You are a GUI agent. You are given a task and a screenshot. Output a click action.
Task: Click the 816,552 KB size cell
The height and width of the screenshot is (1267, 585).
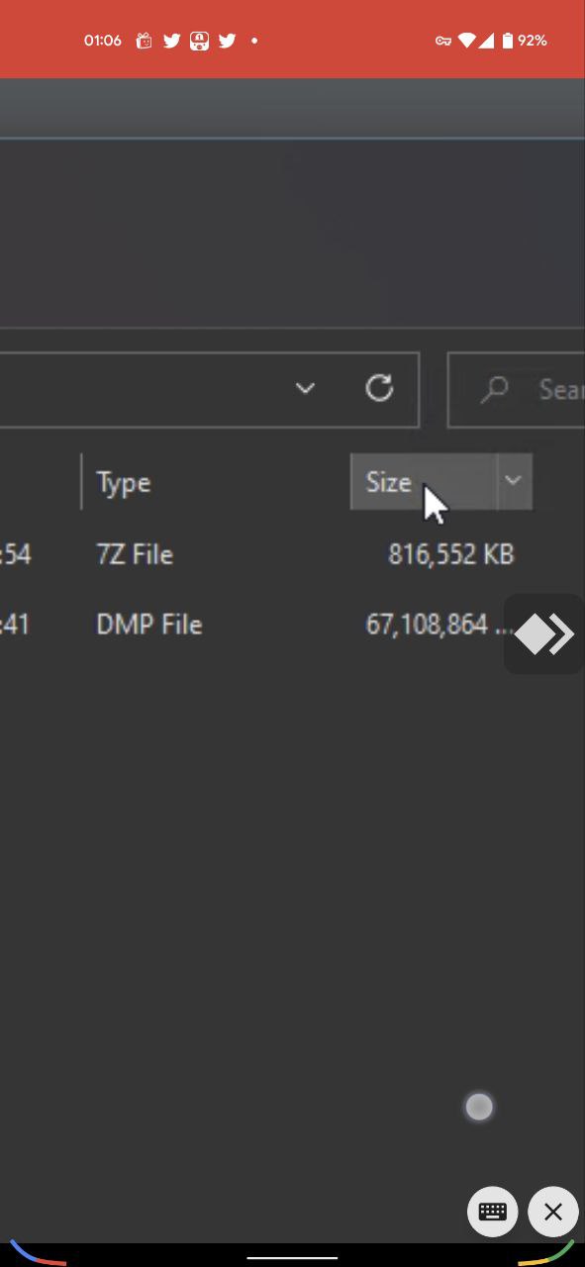[451, 554]
